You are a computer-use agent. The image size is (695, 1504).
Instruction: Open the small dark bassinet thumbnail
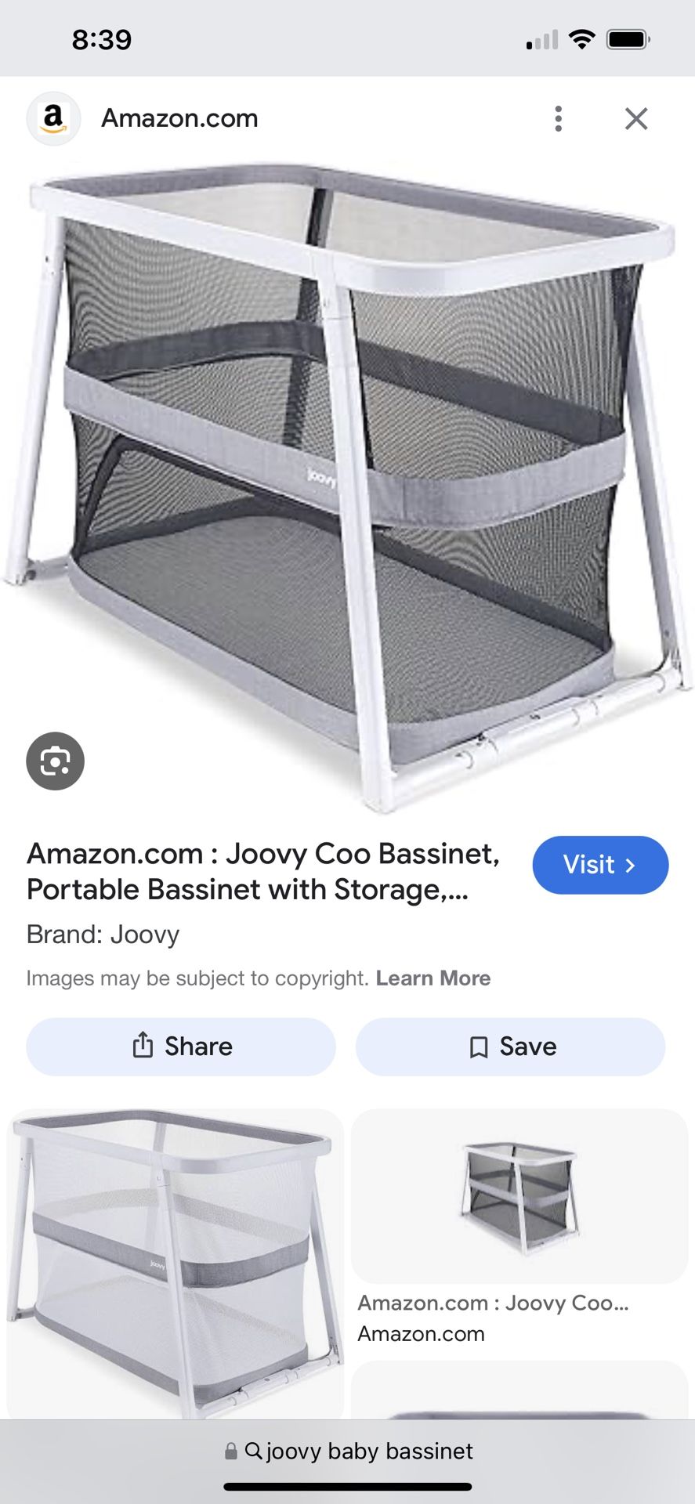[519, 1196]
